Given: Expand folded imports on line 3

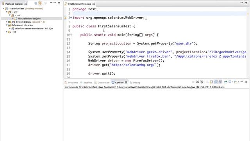Looking at the screenshot, I should (71, 17).
